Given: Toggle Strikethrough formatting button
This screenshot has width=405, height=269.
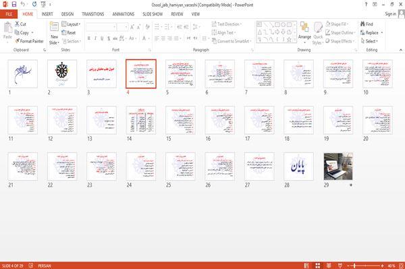Looking at the screenshot, I should [115, 38].
